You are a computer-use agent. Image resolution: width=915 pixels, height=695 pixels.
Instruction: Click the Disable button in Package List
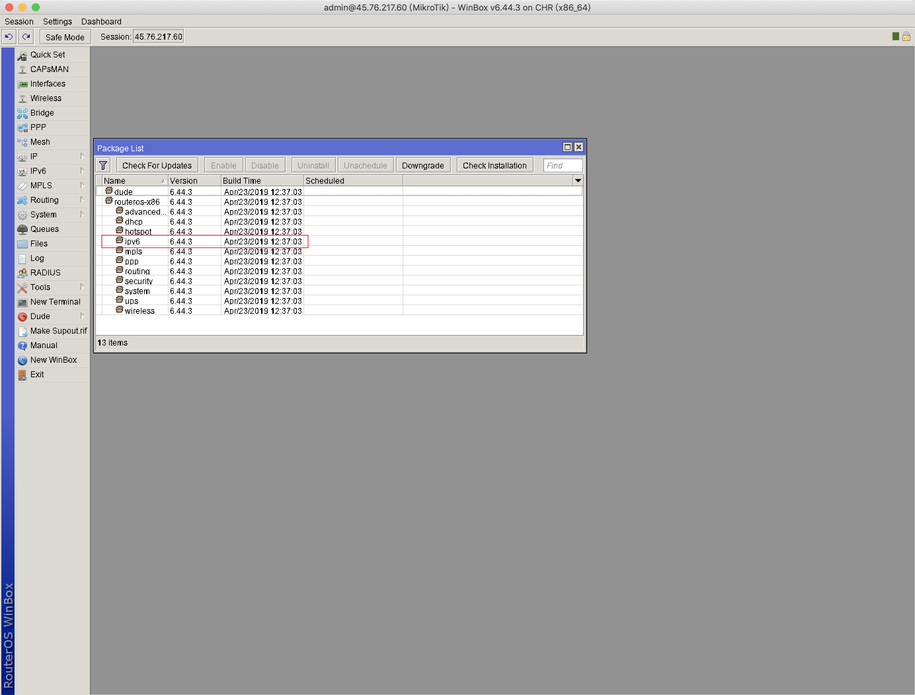265,165
